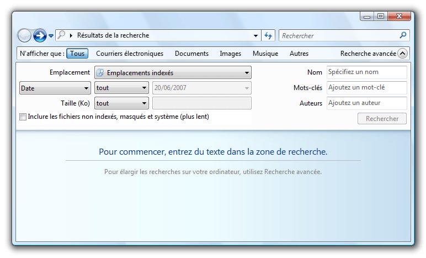Image resolution: width=426 pixels, height=258 pixels.
Task: Click the Back navigation arrow button
Action: click(24, 36)
